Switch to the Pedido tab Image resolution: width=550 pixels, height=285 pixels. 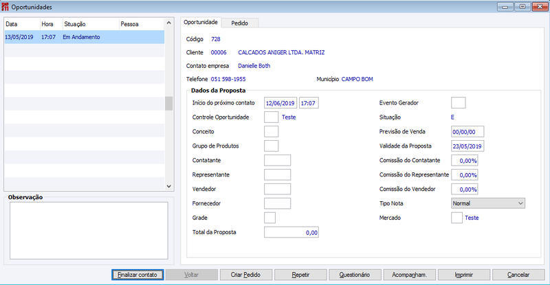240,23
